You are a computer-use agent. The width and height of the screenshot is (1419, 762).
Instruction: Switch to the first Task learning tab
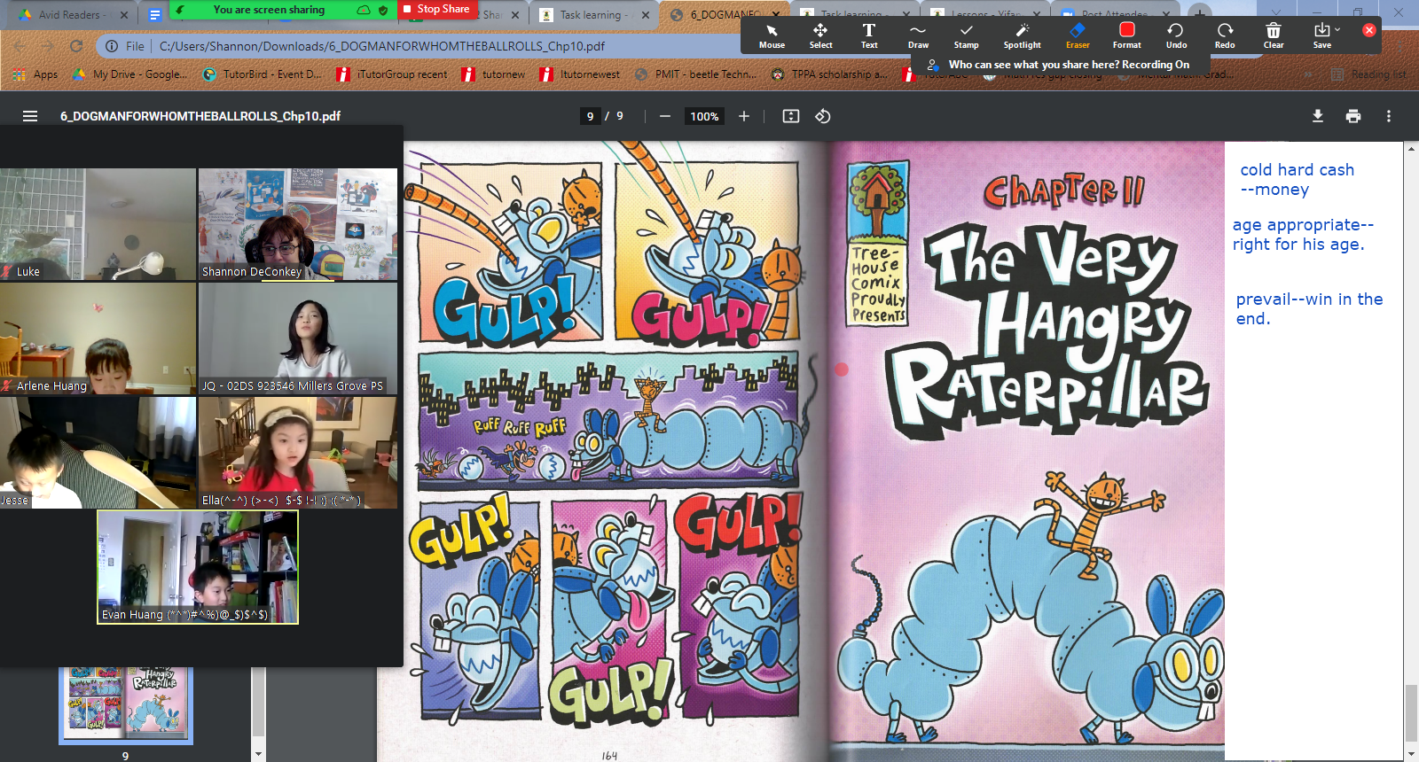(x=593, y=15)
